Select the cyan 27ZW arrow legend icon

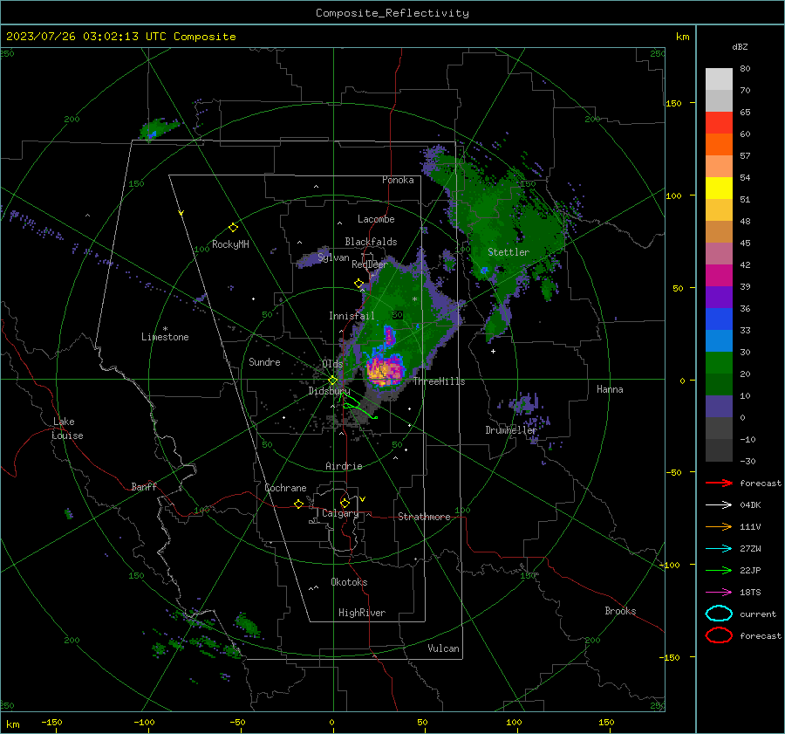pos(719,548)
